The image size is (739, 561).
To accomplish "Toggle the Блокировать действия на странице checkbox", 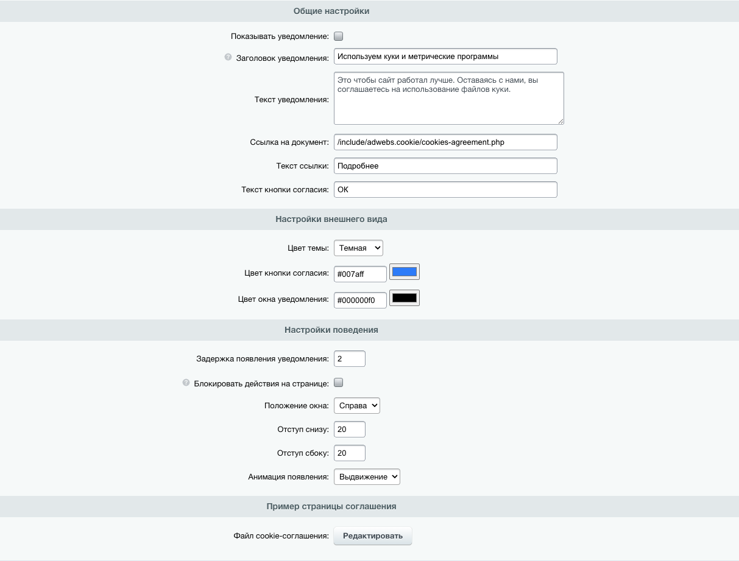I will pyautogui.click(x=339, y=383).
